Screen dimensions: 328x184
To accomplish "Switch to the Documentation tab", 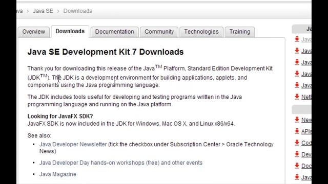I will [x=115, y=32].
